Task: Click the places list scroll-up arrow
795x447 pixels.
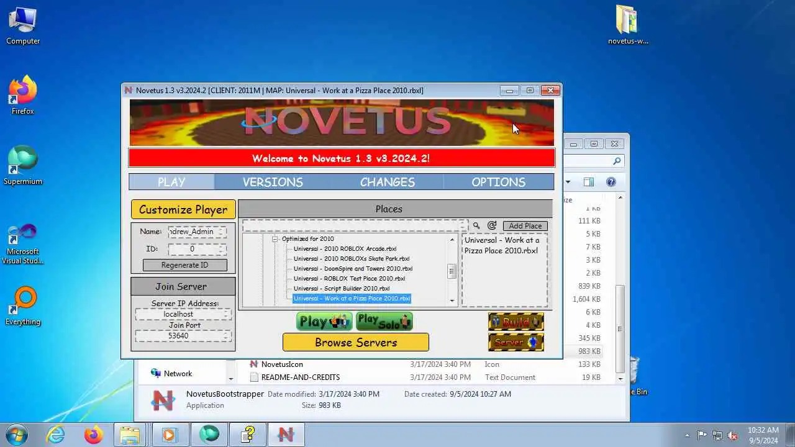Action: tap(452, 240)
